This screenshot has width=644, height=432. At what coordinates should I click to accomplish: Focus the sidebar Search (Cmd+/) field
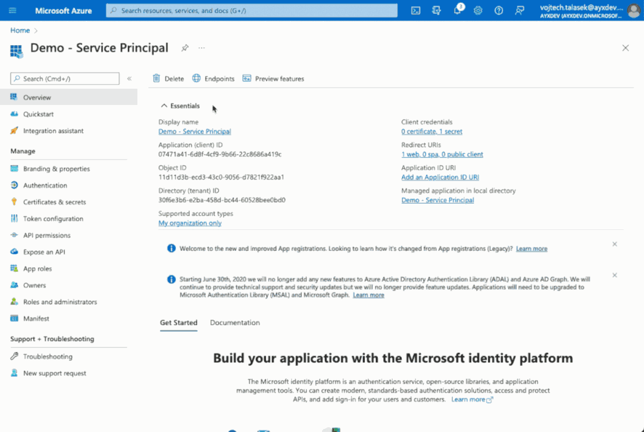65,79
